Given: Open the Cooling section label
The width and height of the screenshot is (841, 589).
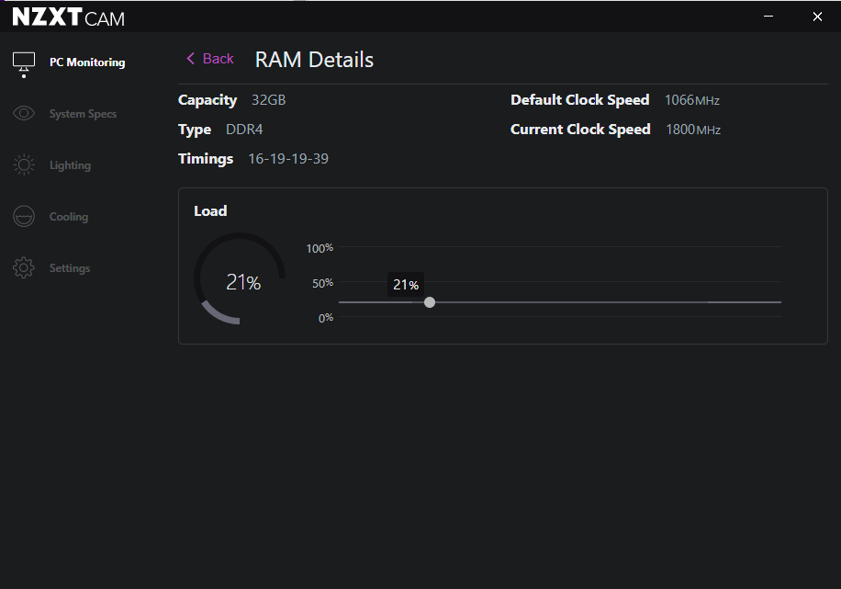Looking at the screenshot, I should click(x=69, y=217).
